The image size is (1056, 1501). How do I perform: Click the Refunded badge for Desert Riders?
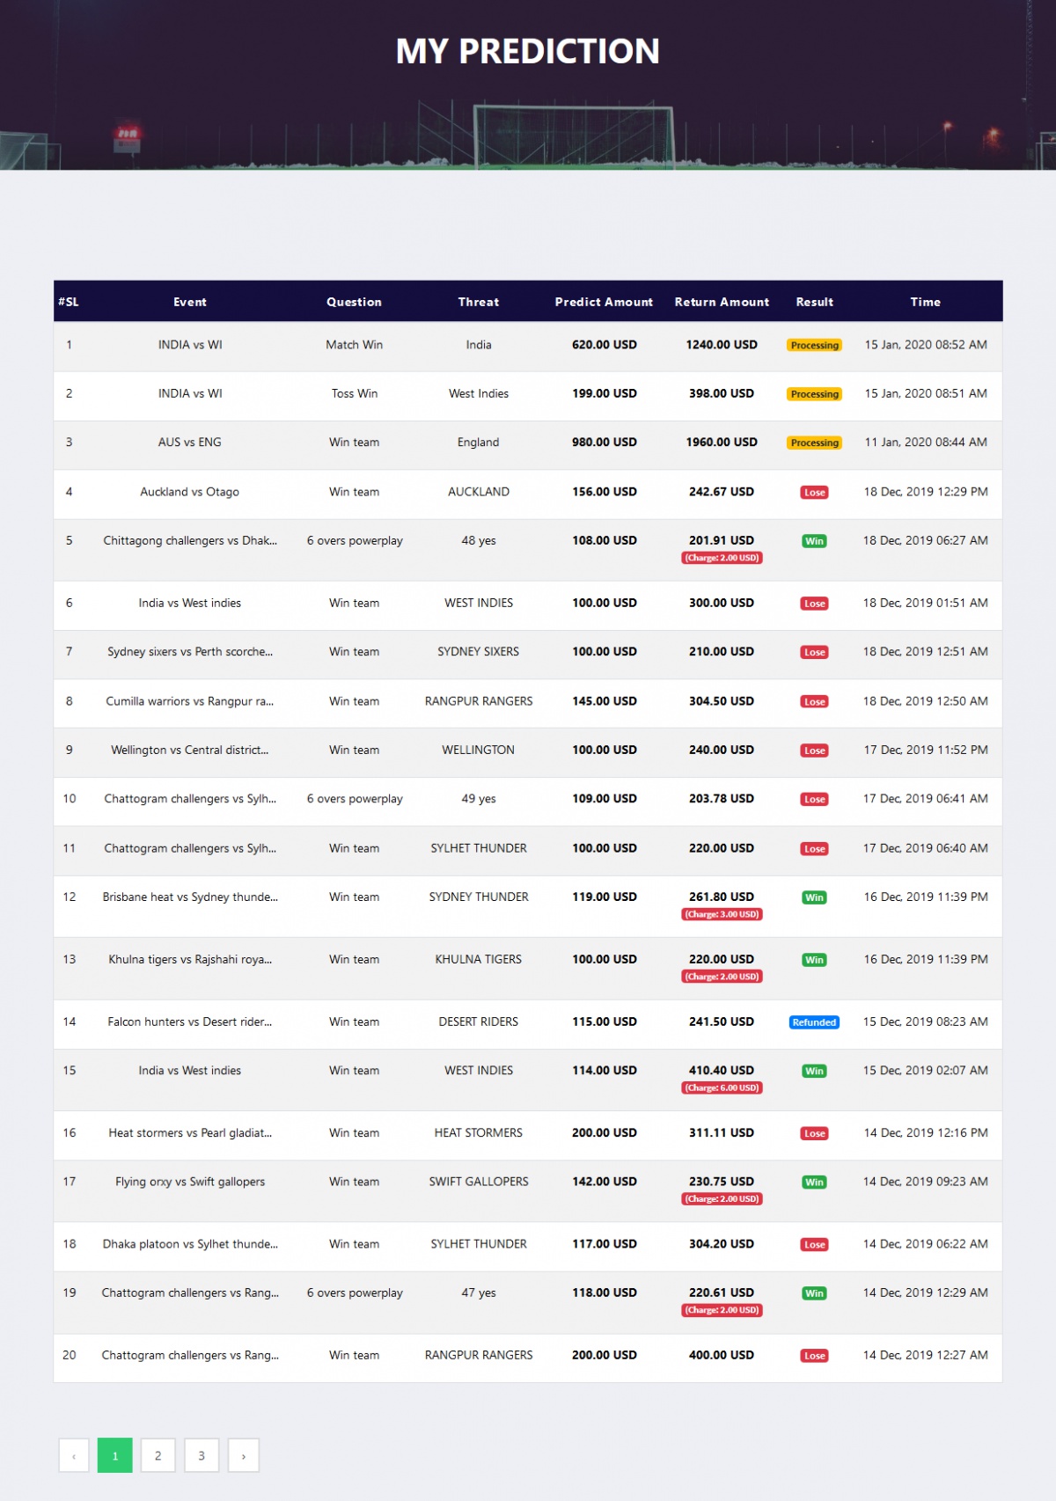pos(814,1022)
